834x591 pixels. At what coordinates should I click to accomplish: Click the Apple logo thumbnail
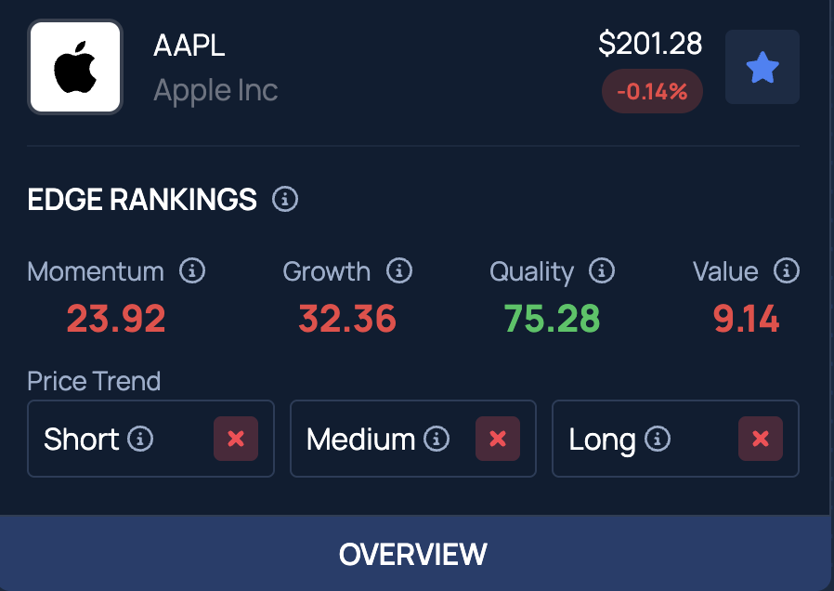[75, 67]
